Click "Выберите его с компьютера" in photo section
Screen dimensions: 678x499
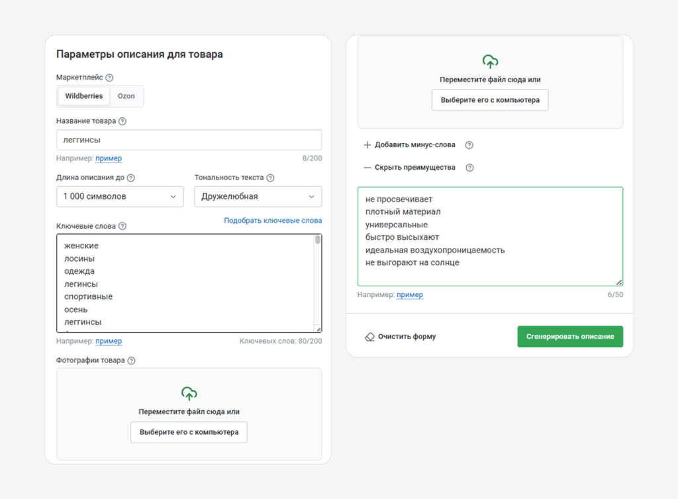click(189, 432)
